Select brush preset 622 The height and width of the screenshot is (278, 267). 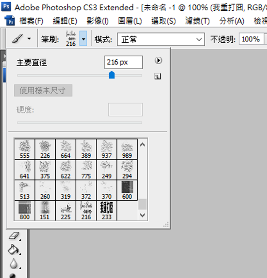tap(66, 170)
